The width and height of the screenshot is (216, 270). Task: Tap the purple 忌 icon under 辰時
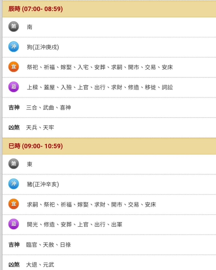click(x=13, y=87)
